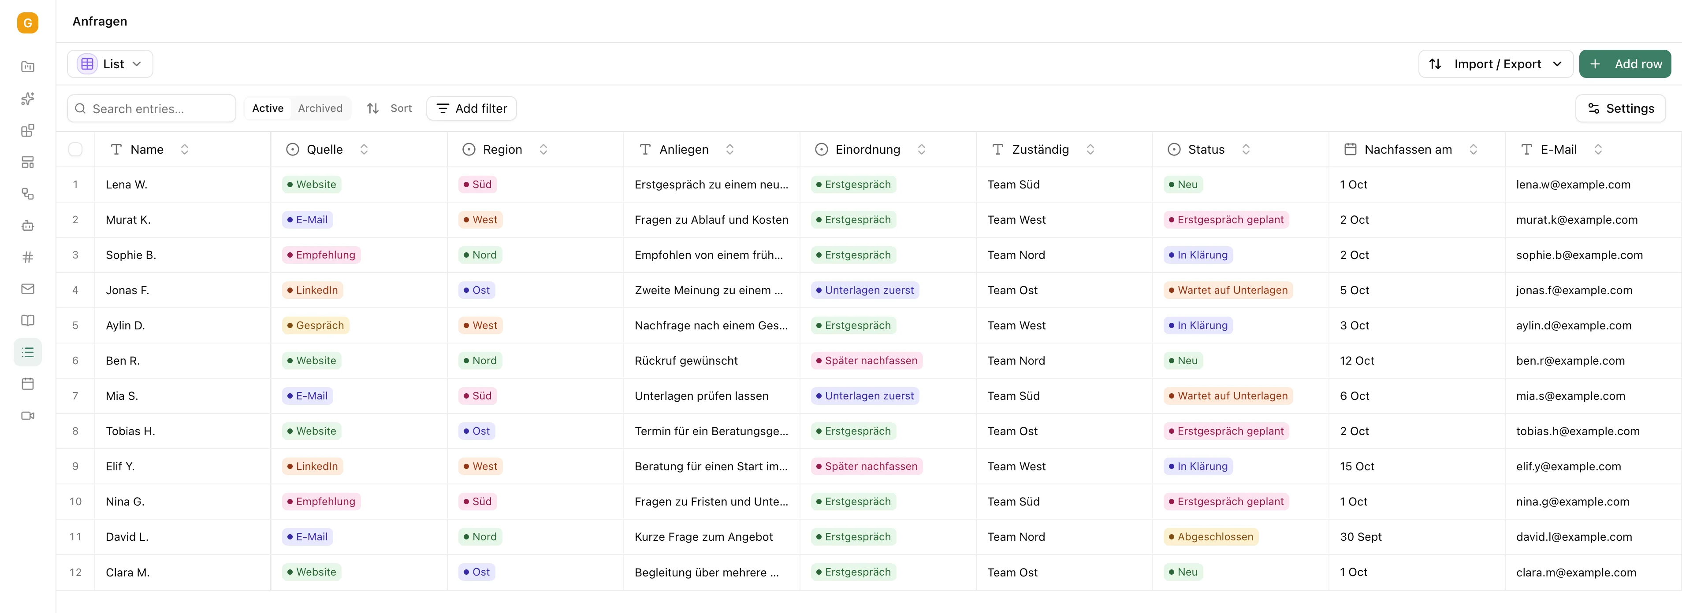Viewport: 1682px width, 613px height.
Task: Click Elif Y.'s 15 Oct date
Action: [1357, 466]
